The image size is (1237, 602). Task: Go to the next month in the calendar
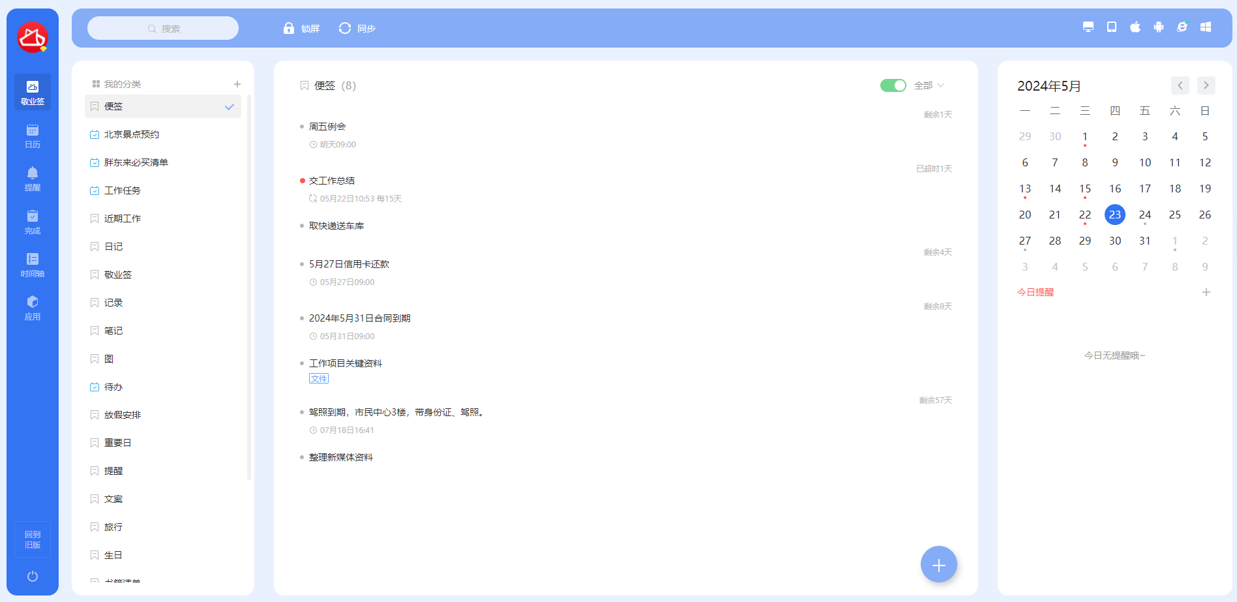1206,85
